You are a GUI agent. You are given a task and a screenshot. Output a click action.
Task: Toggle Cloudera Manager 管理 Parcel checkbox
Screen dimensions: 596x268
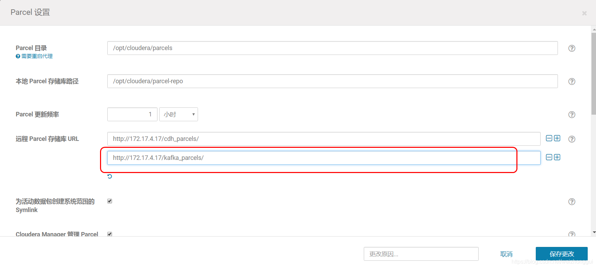110,234
